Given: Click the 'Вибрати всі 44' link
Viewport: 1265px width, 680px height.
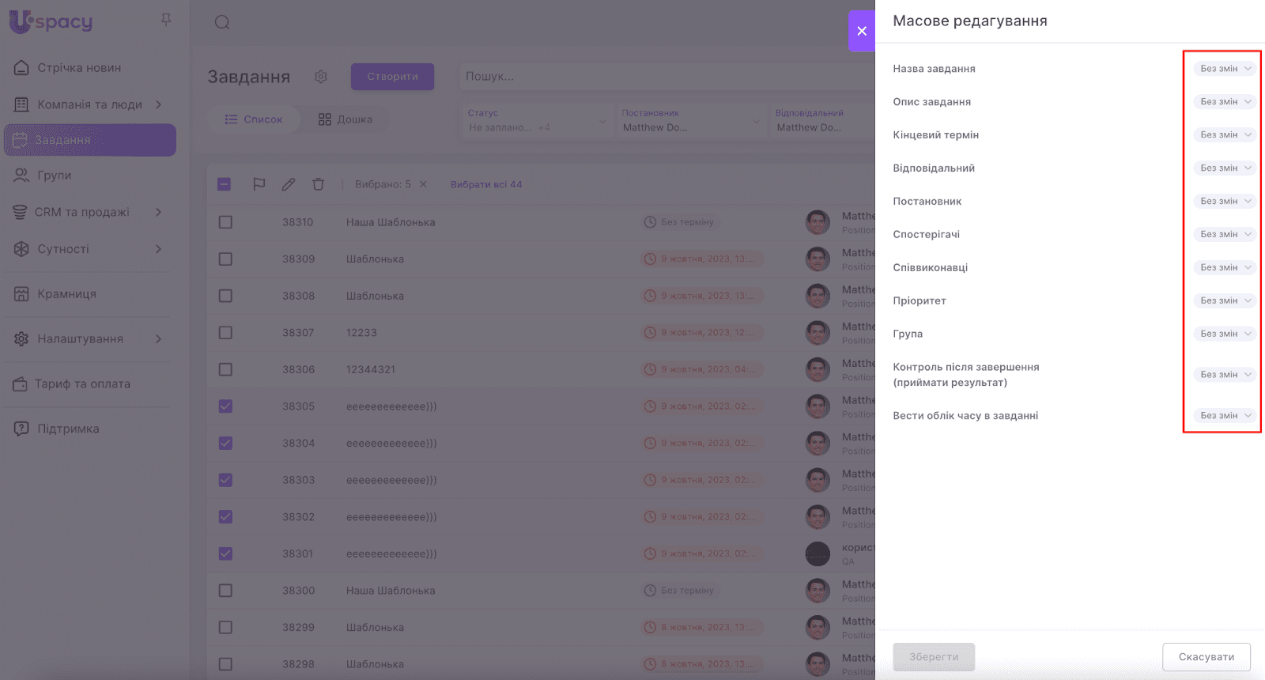Looking at the screenshot, I should (486, 184).
